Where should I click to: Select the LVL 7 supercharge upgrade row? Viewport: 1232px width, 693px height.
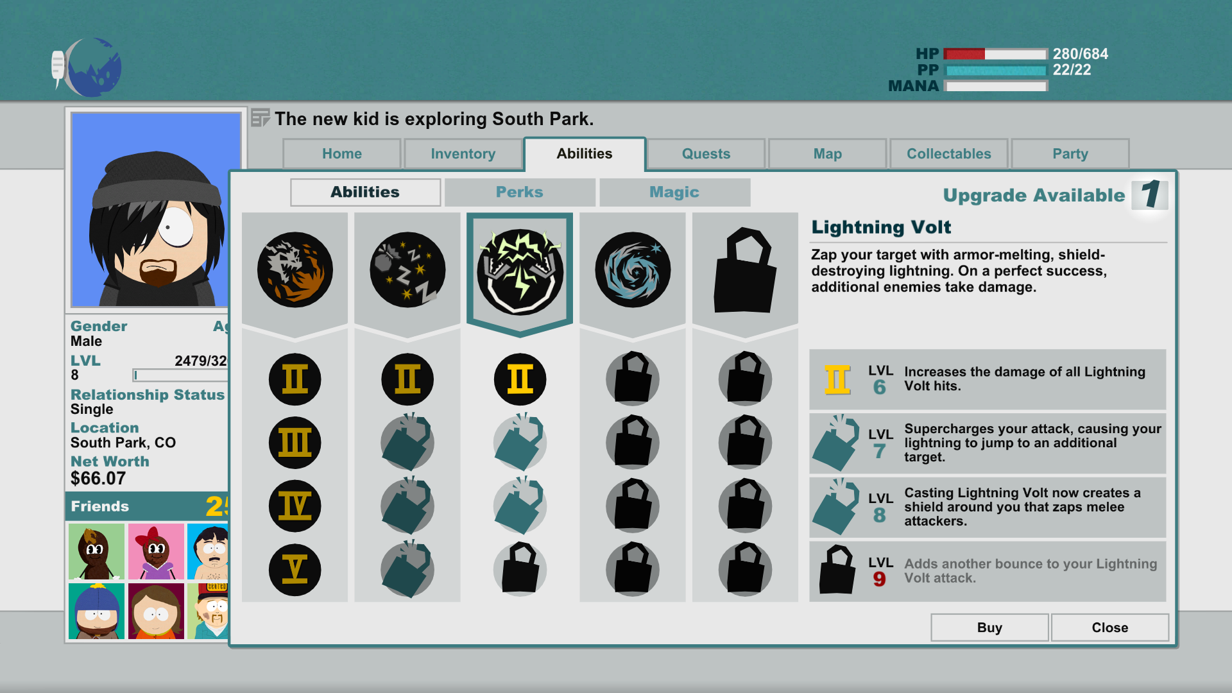(988, 443)
